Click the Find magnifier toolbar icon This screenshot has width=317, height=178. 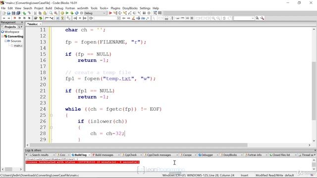tap(51, 13)
